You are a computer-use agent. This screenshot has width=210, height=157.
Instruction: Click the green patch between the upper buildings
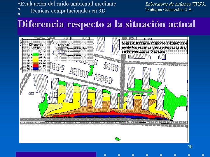click(91, 70)
